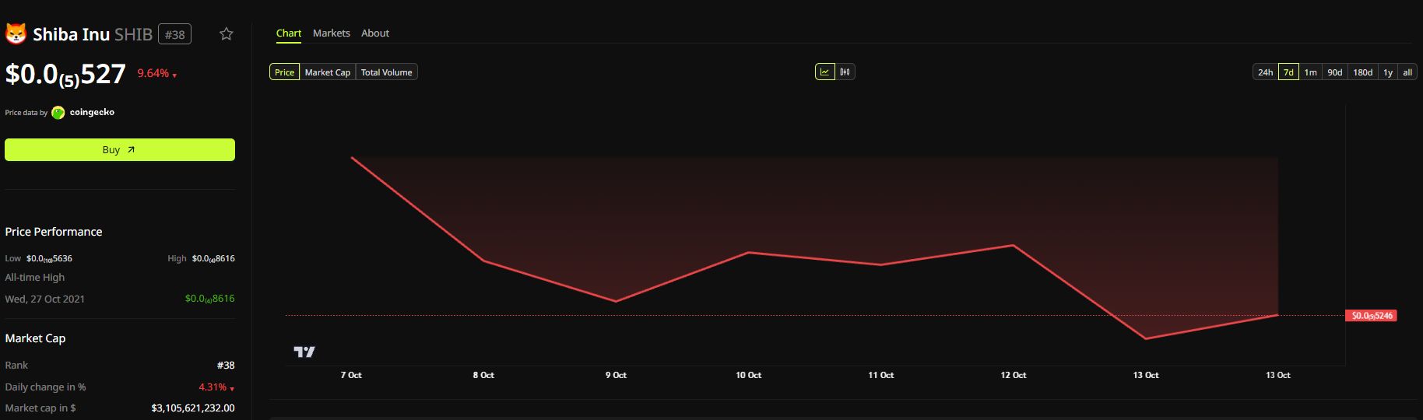
Task: Set chart range to 1m
Action: click(1311, 72)
